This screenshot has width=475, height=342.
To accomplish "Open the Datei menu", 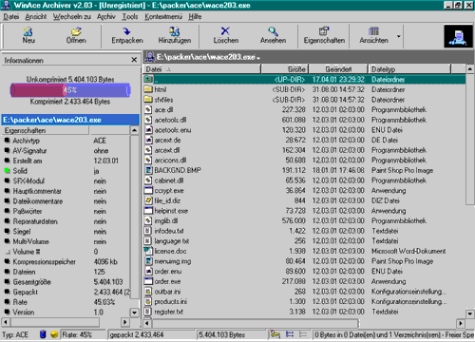I will coord(11,16).
